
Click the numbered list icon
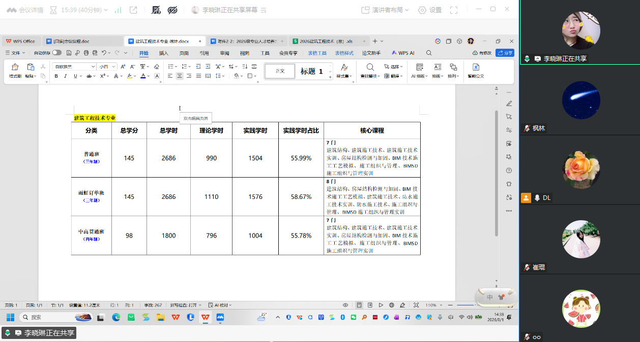coord(184,66)
